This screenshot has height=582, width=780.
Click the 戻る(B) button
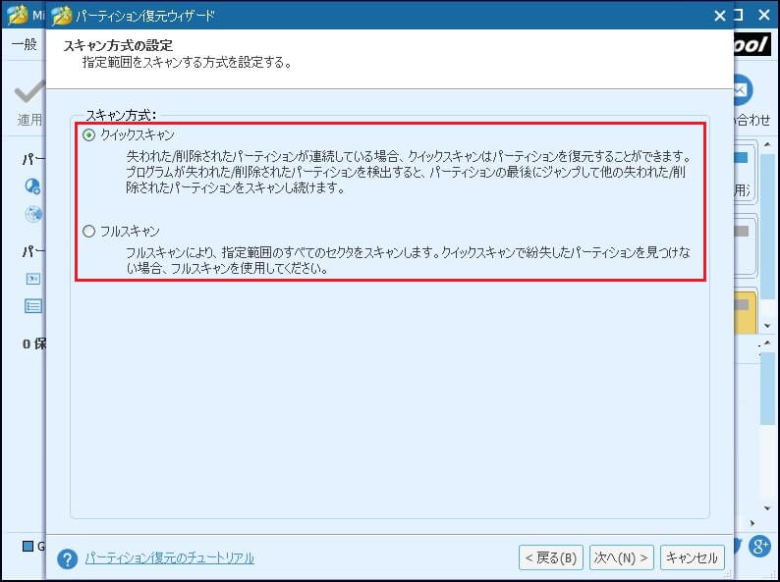point(551,557)
